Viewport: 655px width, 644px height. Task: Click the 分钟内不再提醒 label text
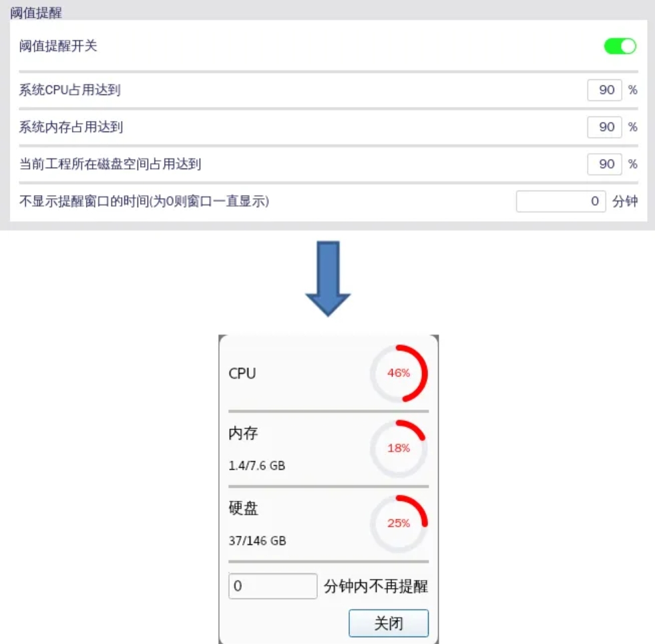click(x=376, y=587)
